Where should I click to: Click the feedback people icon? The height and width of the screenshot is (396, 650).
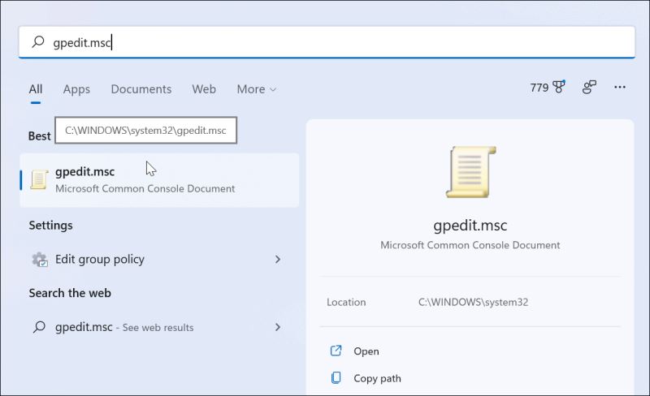[x=589, y=87]
